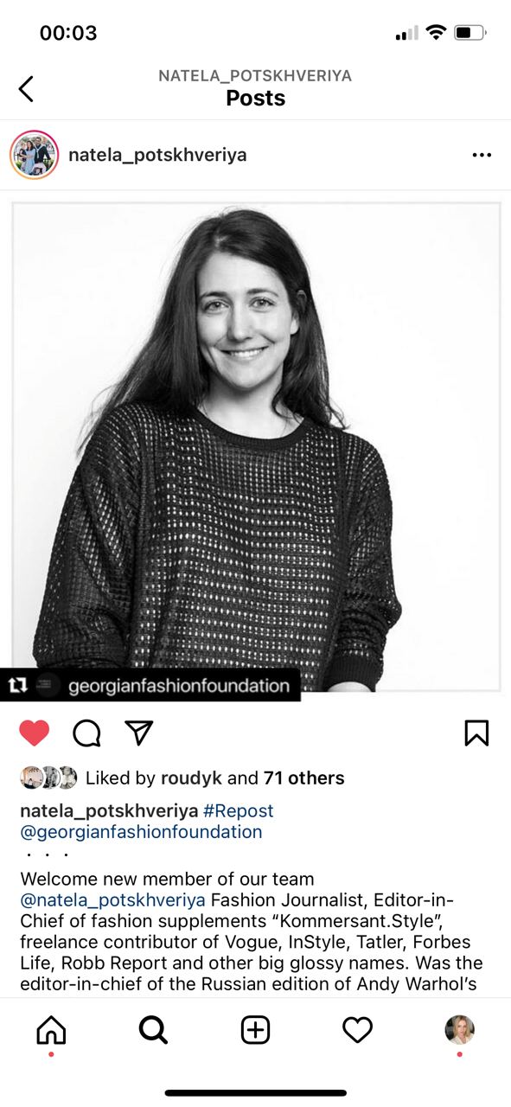The width and height of the screenshot is (511, 1107).
Task: Open the #Repost hashtag link
Action: [x=238, y=811]
